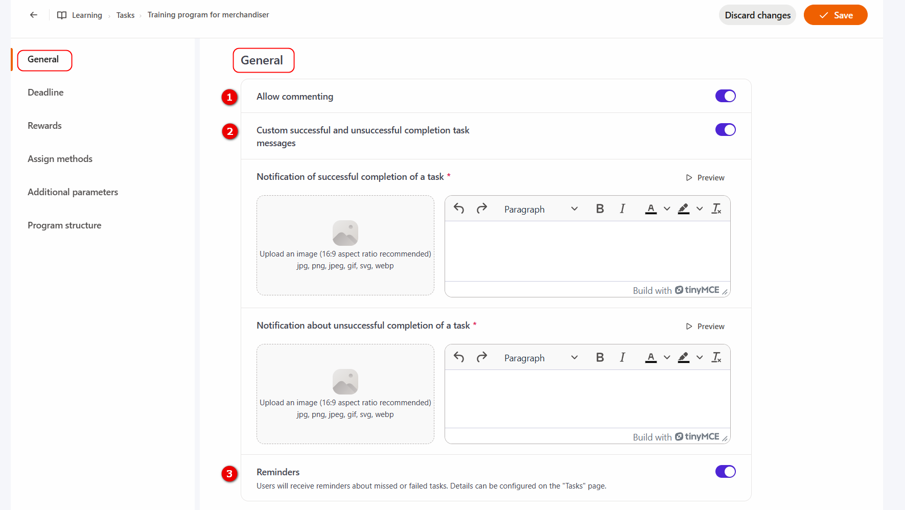Image resolution: width=905 pixels, height=510 pixels.
Task: Open the Deadline section
Action: click(x=45, y=92)
